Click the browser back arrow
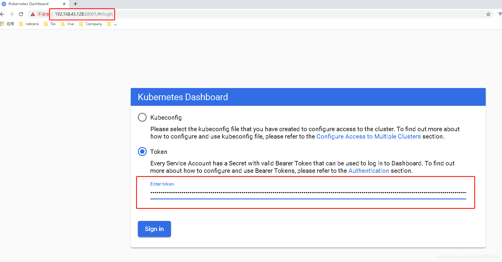Viewport: 502px width, 262px height. point(2,14)
